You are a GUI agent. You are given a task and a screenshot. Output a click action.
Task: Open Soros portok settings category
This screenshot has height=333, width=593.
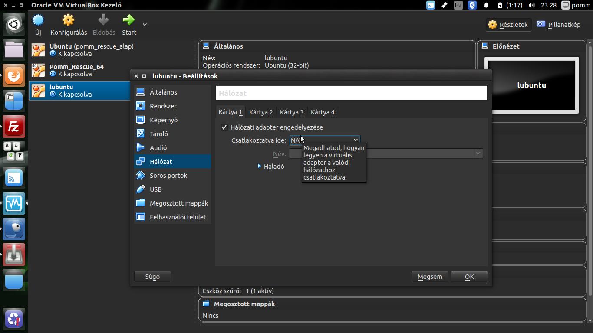click(x=172, y=175)
